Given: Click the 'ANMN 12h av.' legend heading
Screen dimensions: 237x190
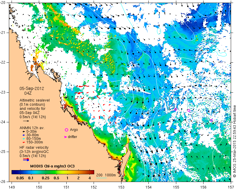Looking at the screenshot, I should click(x=32, y=128).
